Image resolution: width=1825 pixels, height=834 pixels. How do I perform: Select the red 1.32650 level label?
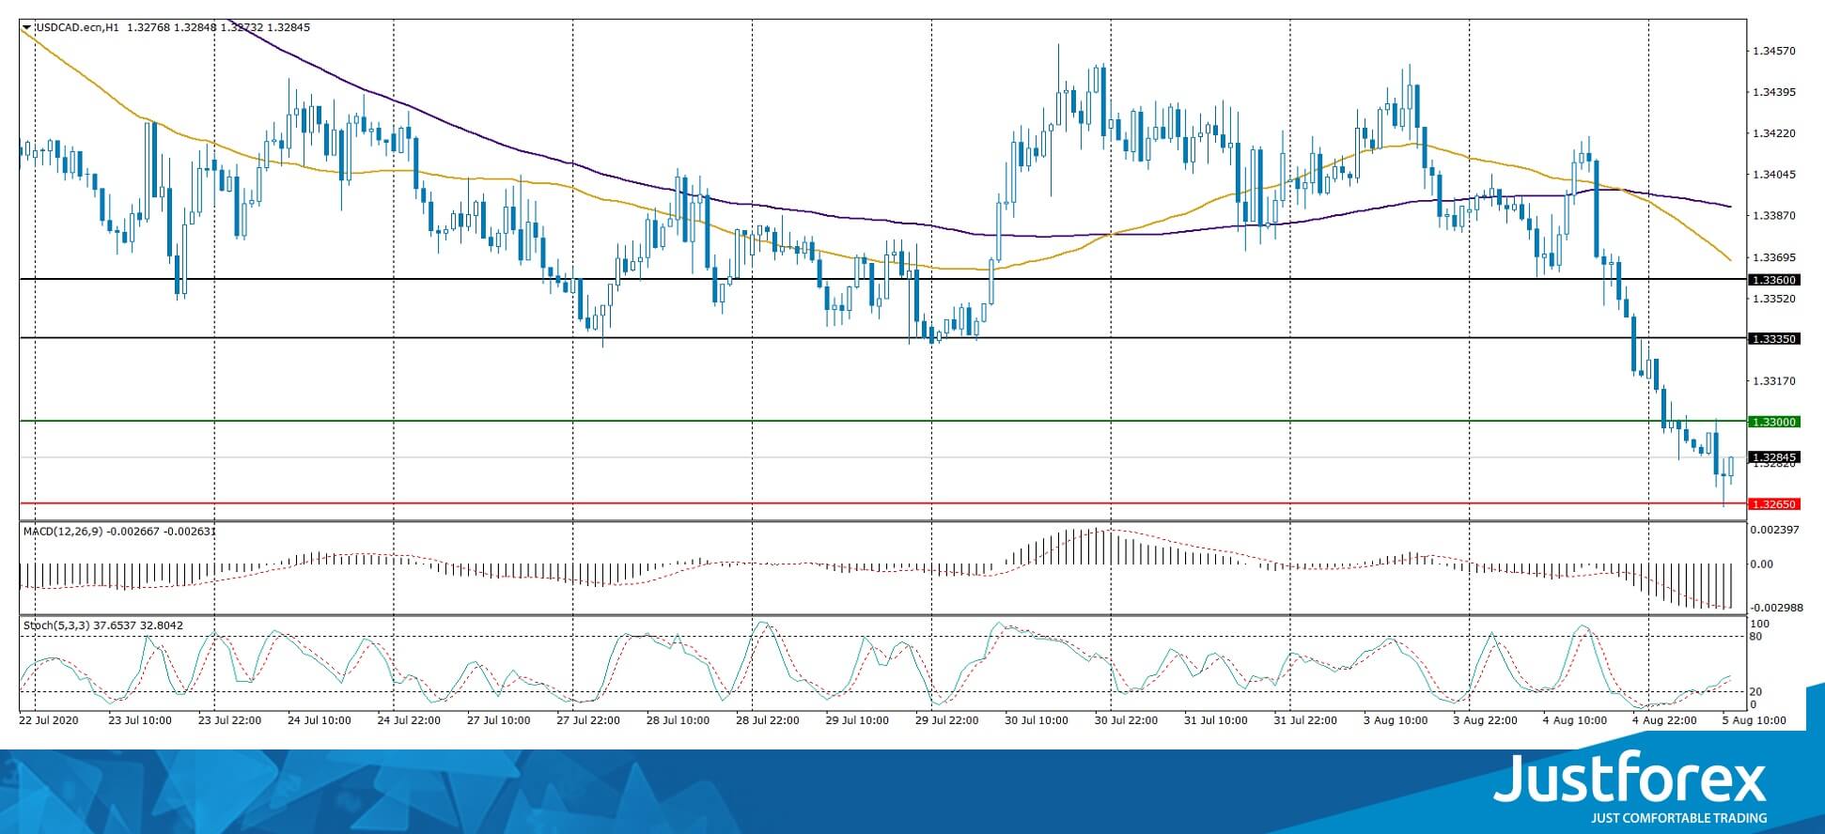(1773, 504)
